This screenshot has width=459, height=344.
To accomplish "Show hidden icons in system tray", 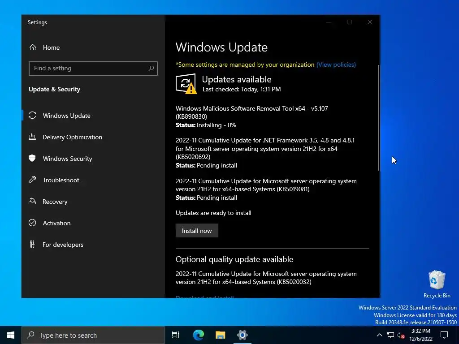I will point(379,335).
